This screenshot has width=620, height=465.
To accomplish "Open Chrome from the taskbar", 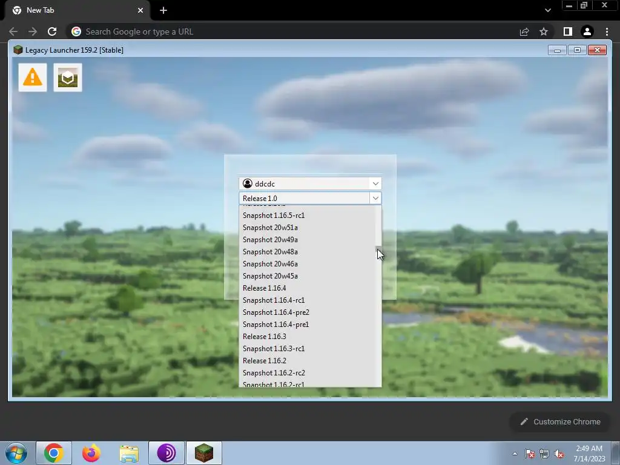I will click(x=54, y=453).
